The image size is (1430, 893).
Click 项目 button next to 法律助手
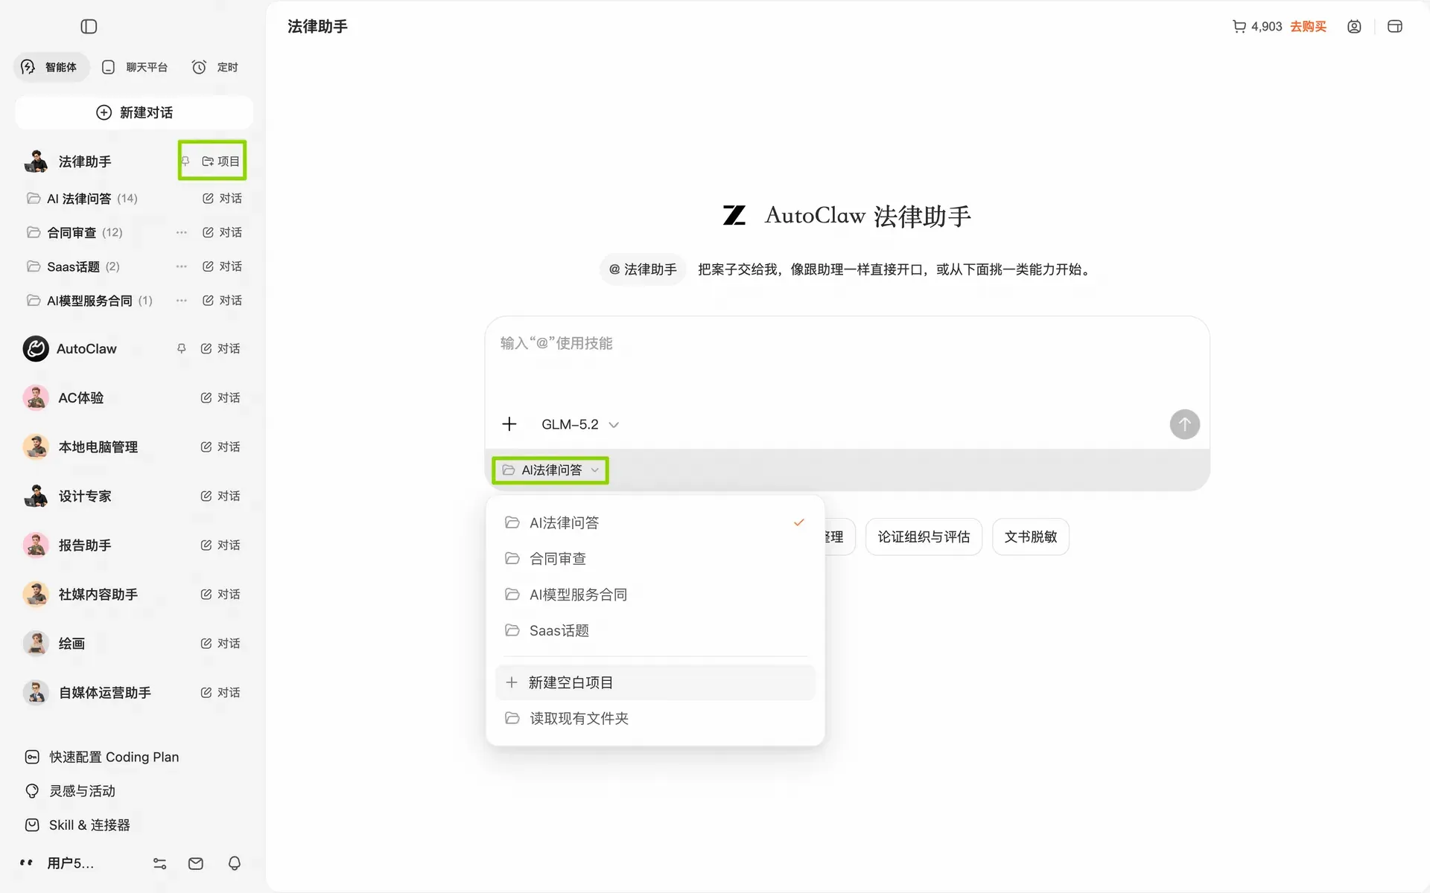point(220,161)
